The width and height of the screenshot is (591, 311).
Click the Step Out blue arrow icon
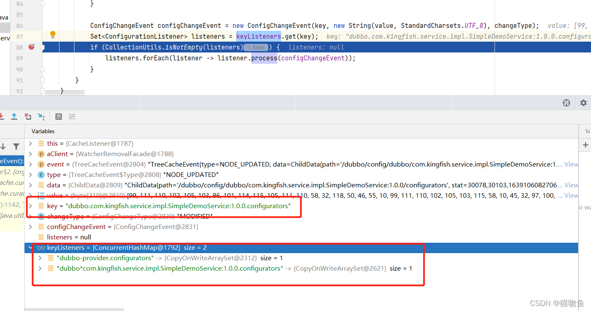click(14, 117)
